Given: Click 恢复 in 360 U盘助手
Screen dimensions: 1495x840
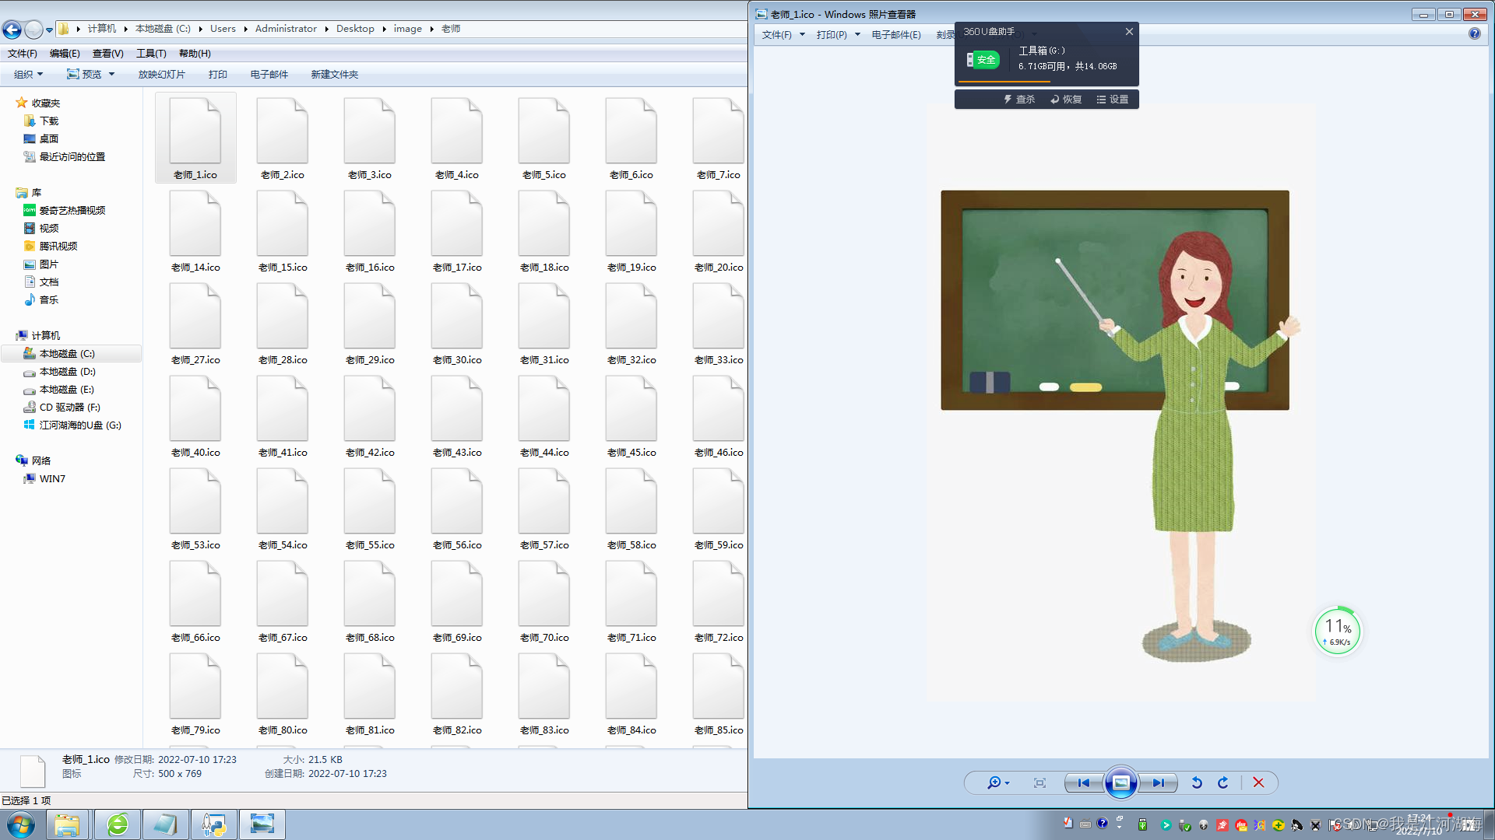Looking at the screenshot, I should coord(1066,100).
